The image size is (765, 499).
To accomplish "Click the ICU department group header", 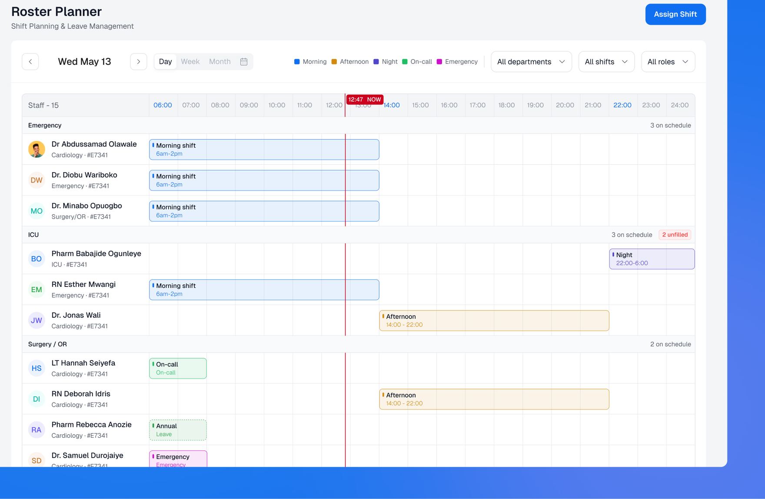I will click(x=359, y=235).
